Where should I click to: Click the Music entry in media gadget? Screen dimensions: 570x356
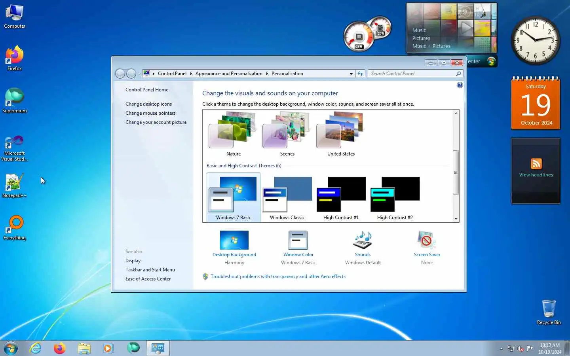419,30
